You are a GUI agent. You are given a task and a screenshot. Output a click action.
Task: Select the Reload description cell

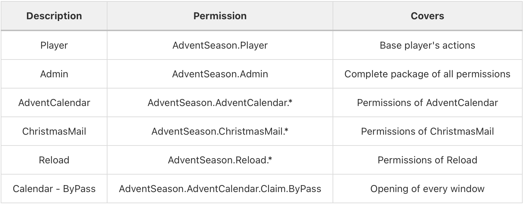click(x=54, y=160)
